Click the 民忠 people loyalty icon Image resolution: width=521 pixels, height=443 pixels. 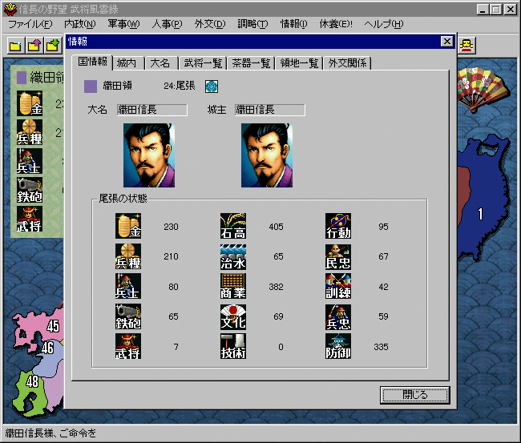click(338, 256)
